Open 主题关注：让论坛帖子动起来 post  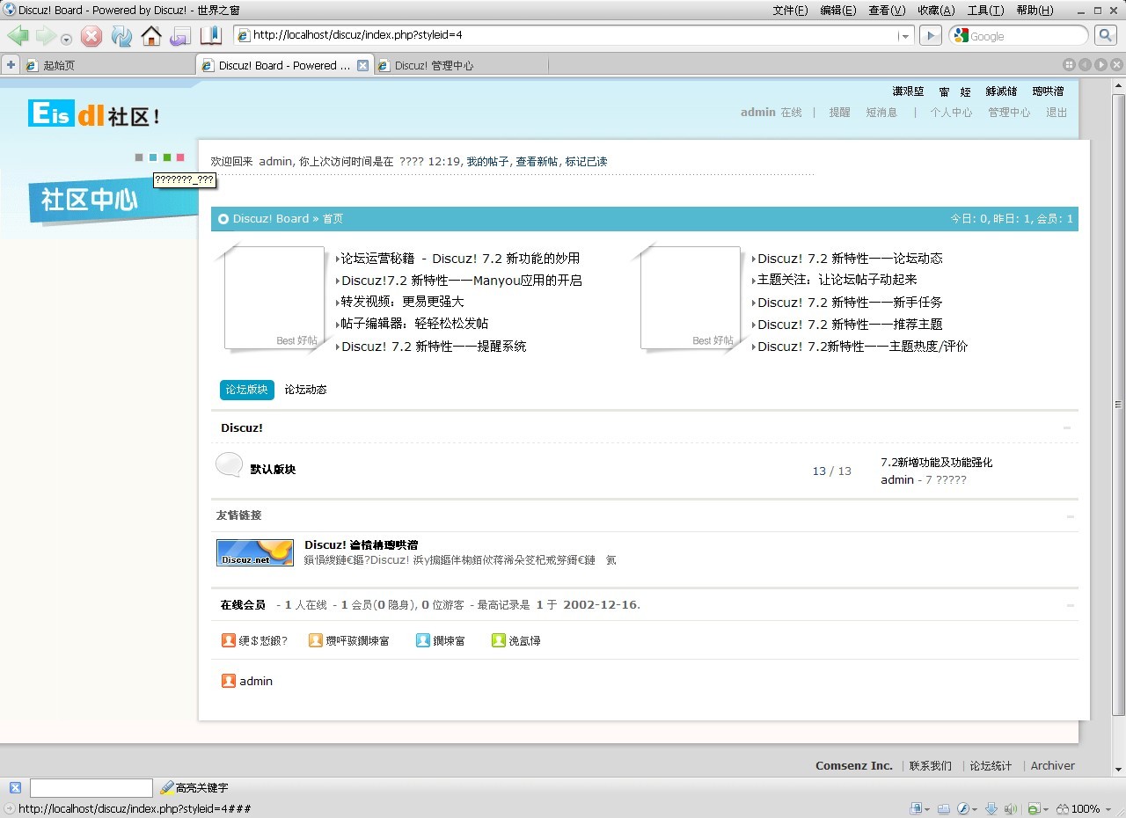(837, 280)
